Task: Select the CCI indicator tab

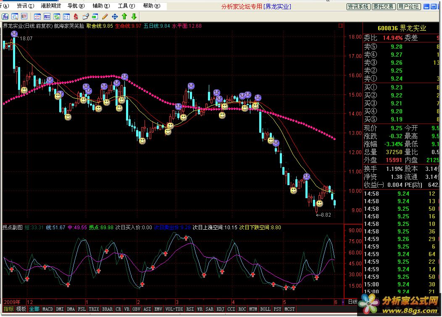Action: 232,309
